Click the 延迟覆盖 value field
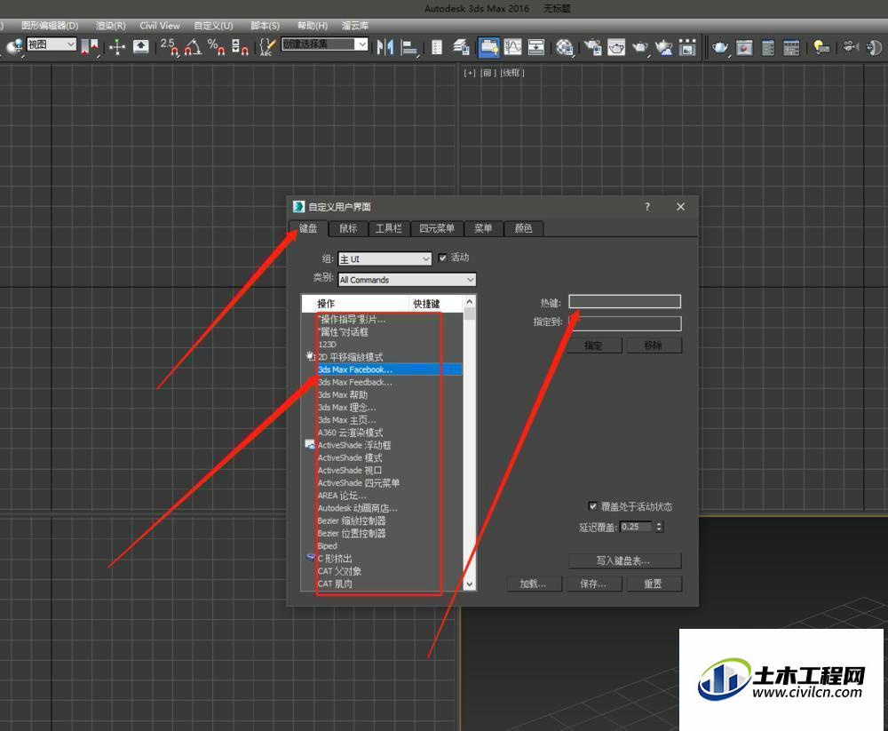Viewport: 888px width, 731px height. point(636,527)
